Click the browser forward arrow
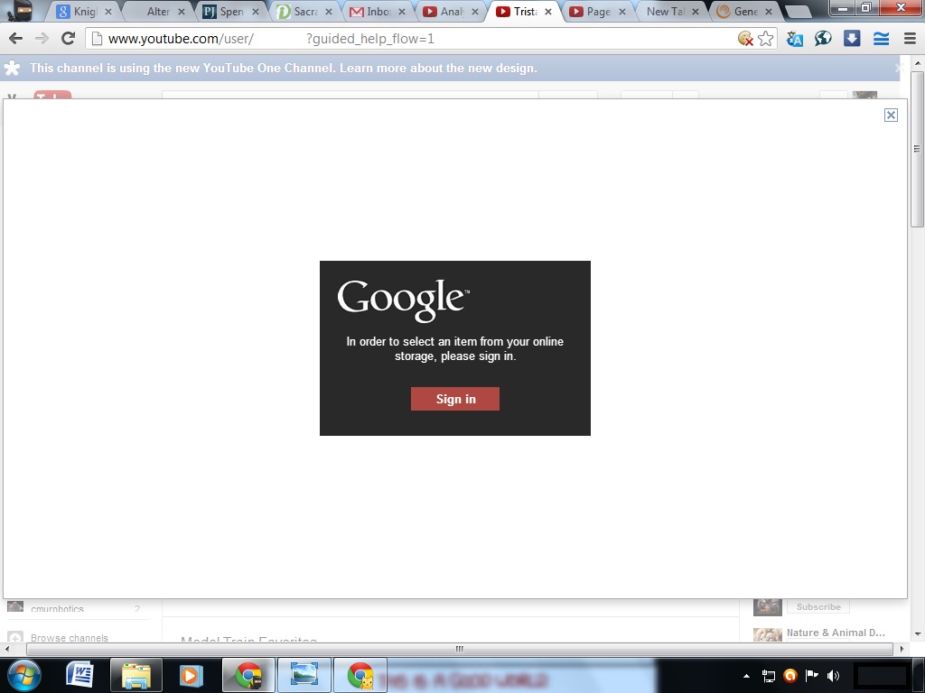Image resolution: width=925 pixels, height=693 pixels. (42, 39)
